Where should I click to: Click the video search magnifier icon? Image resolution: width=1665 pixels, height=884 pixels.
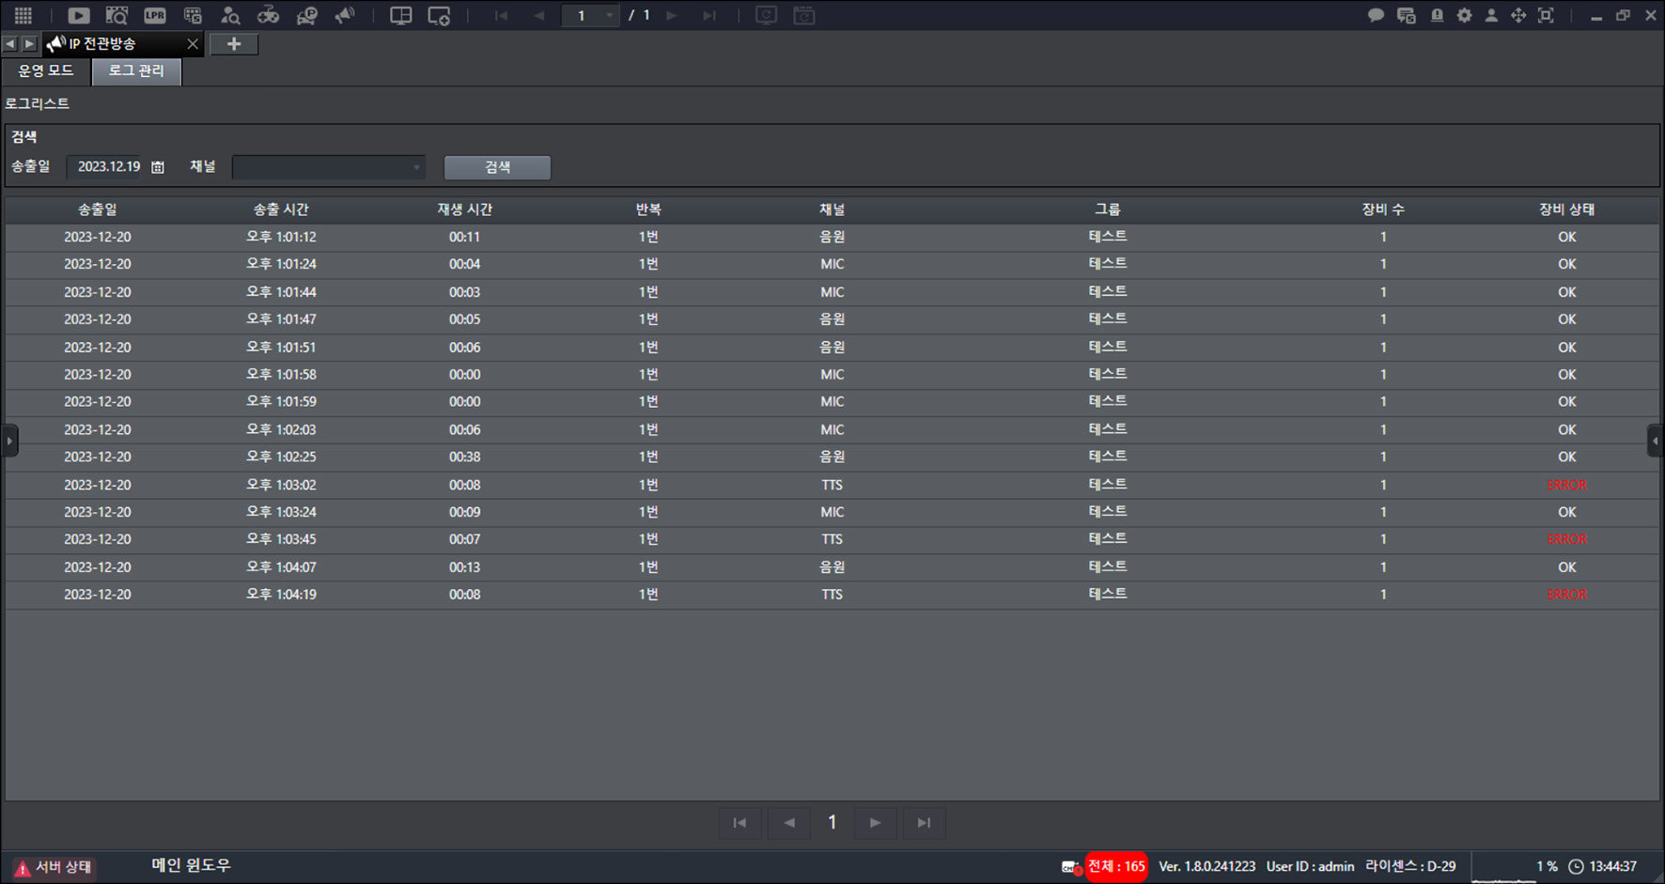pos(117,15)
